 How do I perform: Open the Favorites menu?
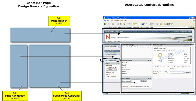(117, 21)
